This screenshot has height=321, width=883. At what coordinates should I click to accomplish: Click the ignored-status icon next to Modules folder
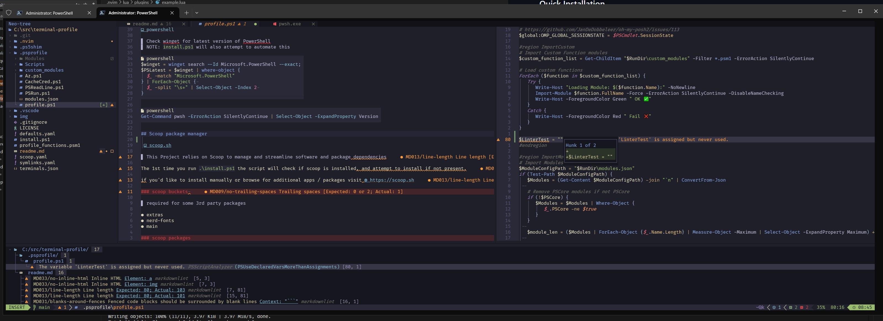pyautogui.click(x=112, y=58)
